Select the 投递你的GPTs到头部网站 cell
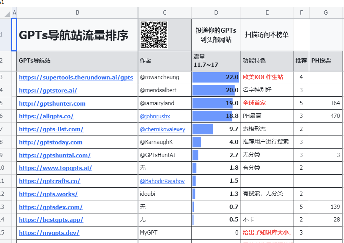The width and height of the screenshot is (344, 243). click(x=216, y=35)
